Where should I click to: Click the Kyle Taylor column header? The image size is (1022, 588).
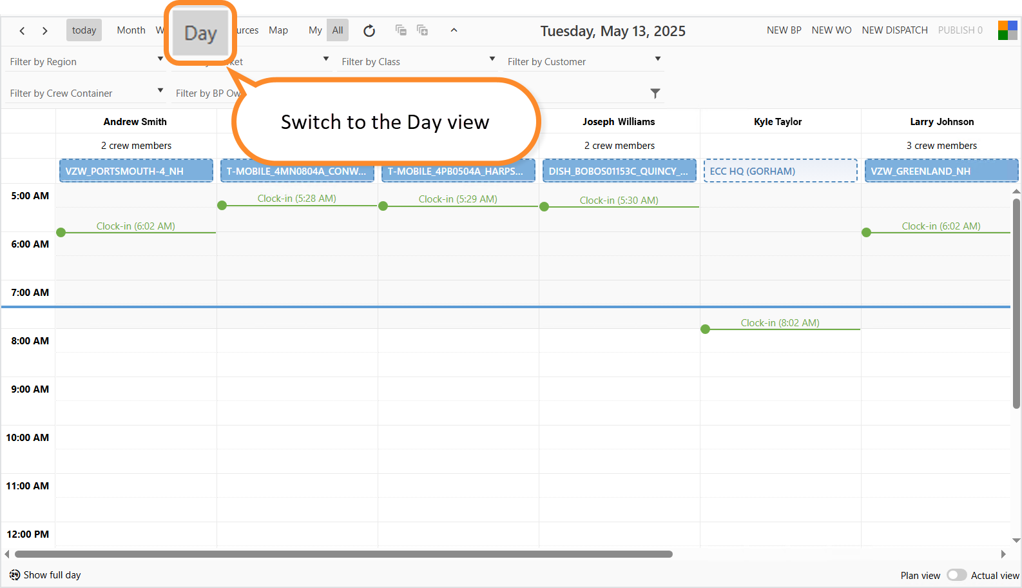(778, 121)
